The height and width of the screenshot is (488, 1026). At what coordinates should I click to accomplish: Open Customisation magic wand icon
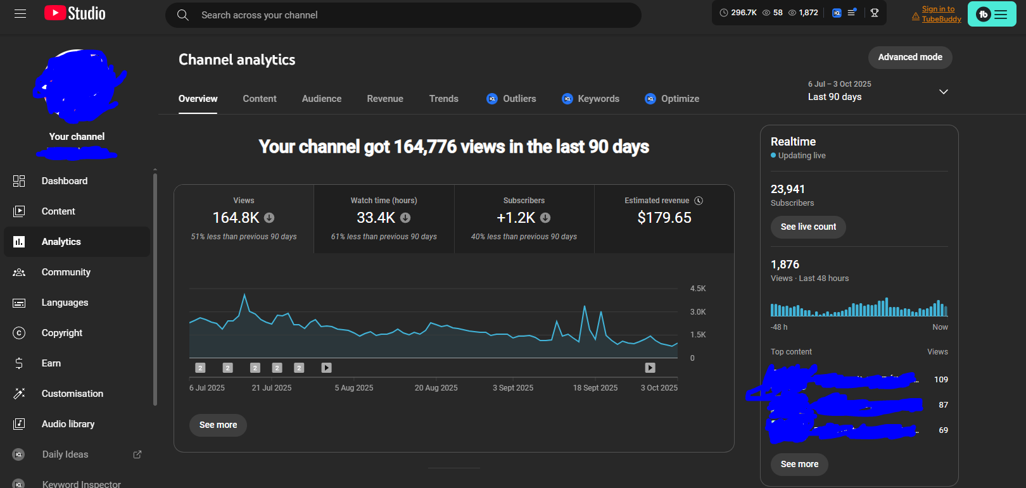(19, 394)
